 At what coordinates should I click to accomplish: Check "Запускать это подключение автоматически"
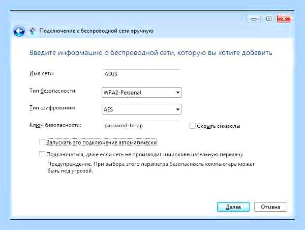pos(42,142)
